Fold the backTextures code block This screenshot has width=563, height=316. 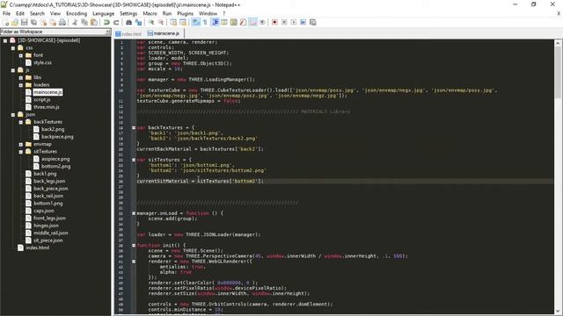pos(134,127)
